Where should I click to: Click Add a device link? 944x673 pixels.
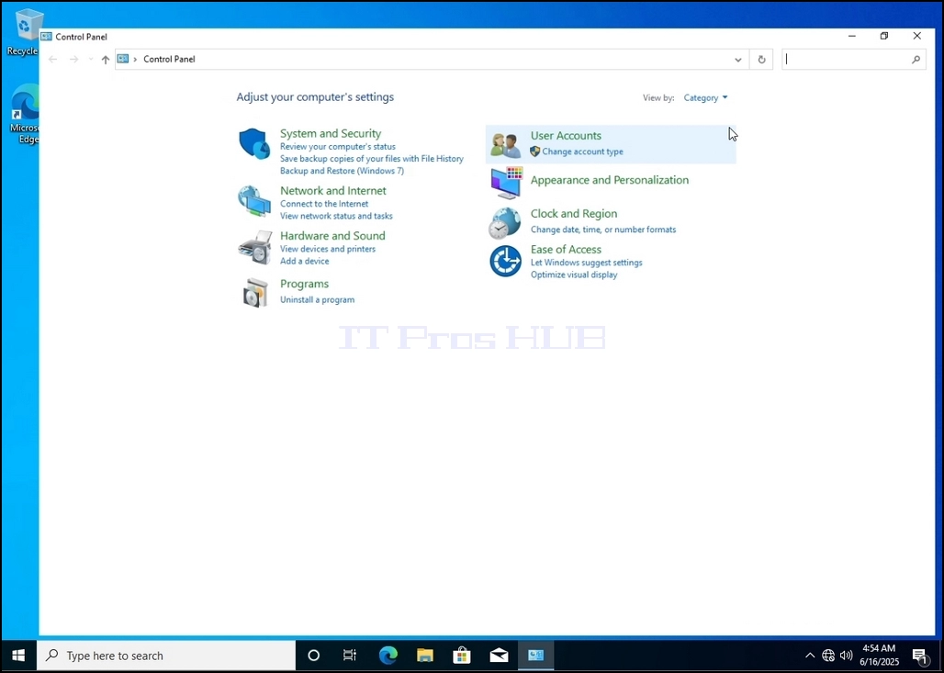(304, 261)
